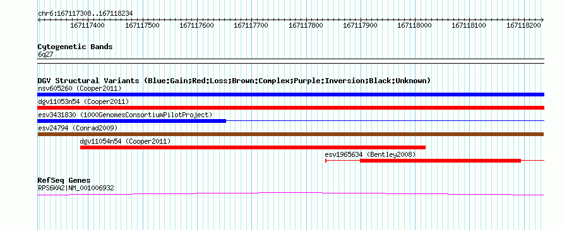The height and width of the screenshot is (230, 562).
Task: Click ruler position 167117700
Action: (251, 25)
